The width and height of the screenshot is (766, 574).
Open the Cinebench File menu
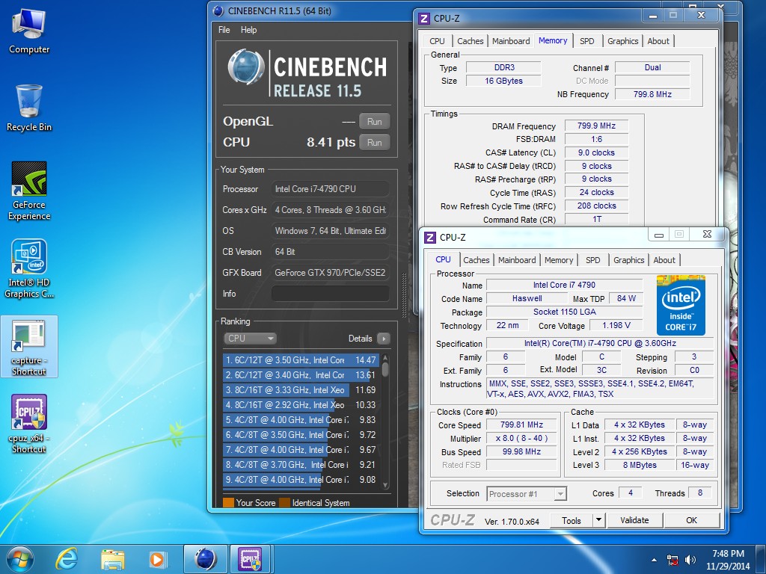tap(224, 30)
